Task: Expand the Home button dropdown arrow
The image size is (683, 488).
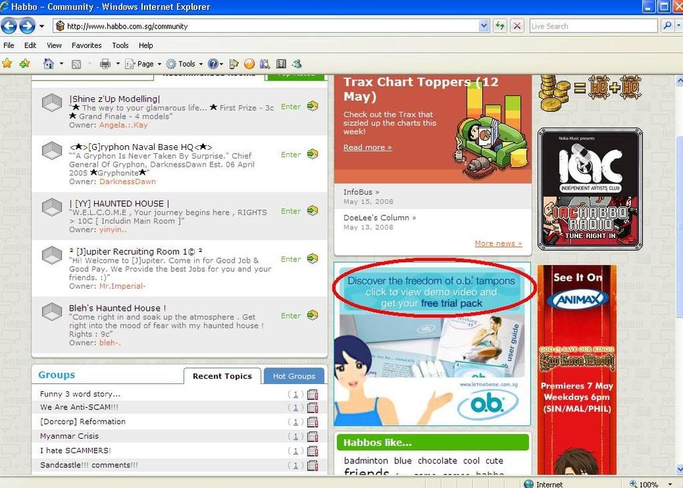Action: click(61, 64)
